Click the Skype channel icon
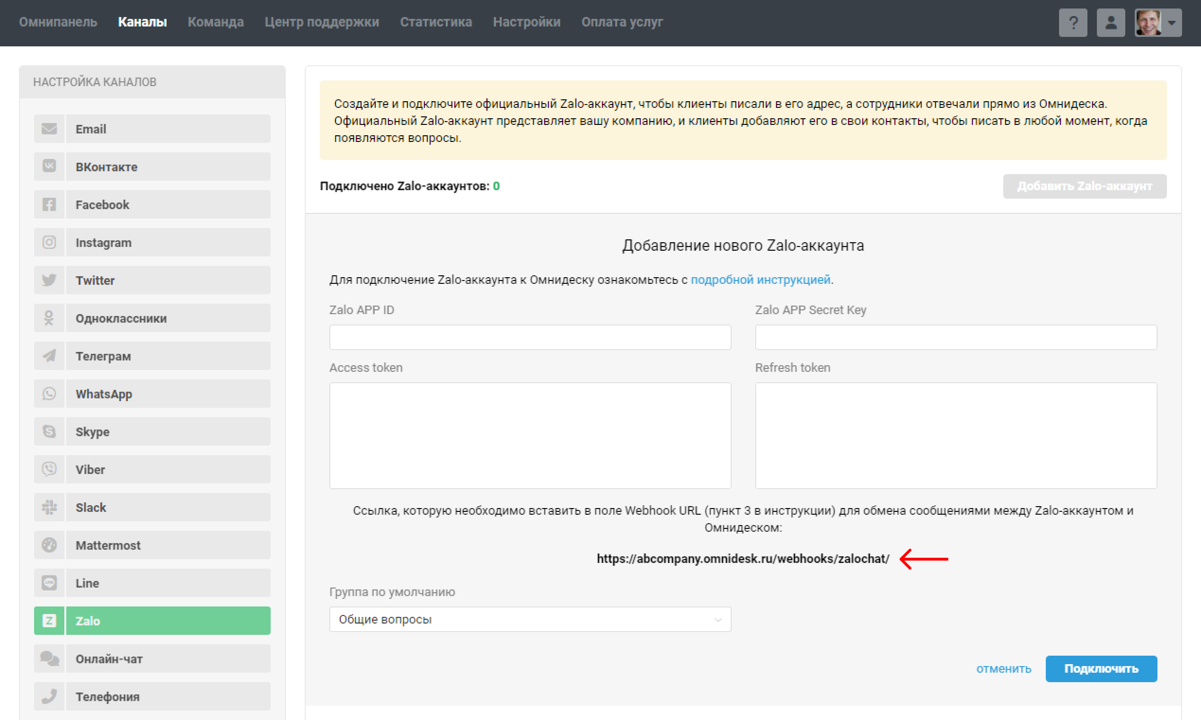1201x720 pixels. [x=49, y=431]
